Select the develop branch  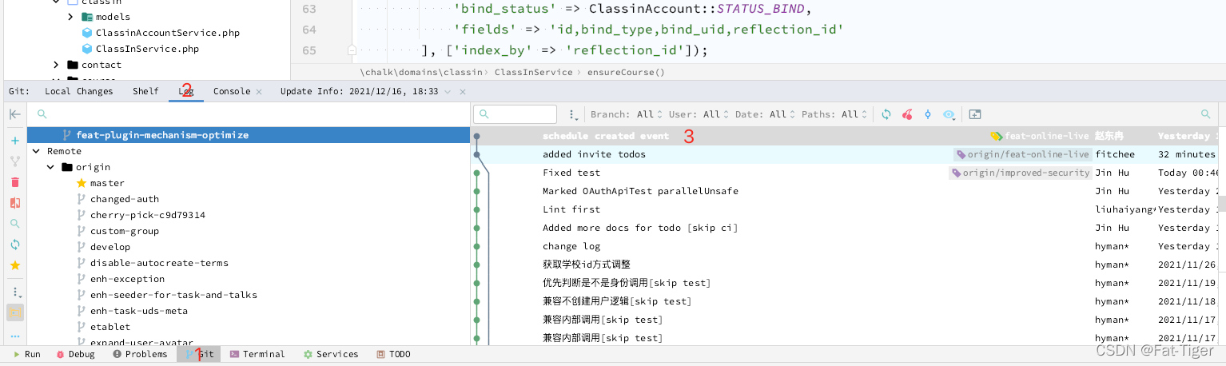pyautogui.click(x=109, y=247)
